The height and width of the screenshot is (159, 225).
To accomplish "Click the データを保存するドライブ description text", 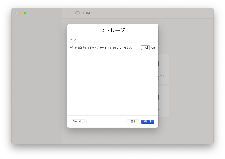I will coord(101,48).
